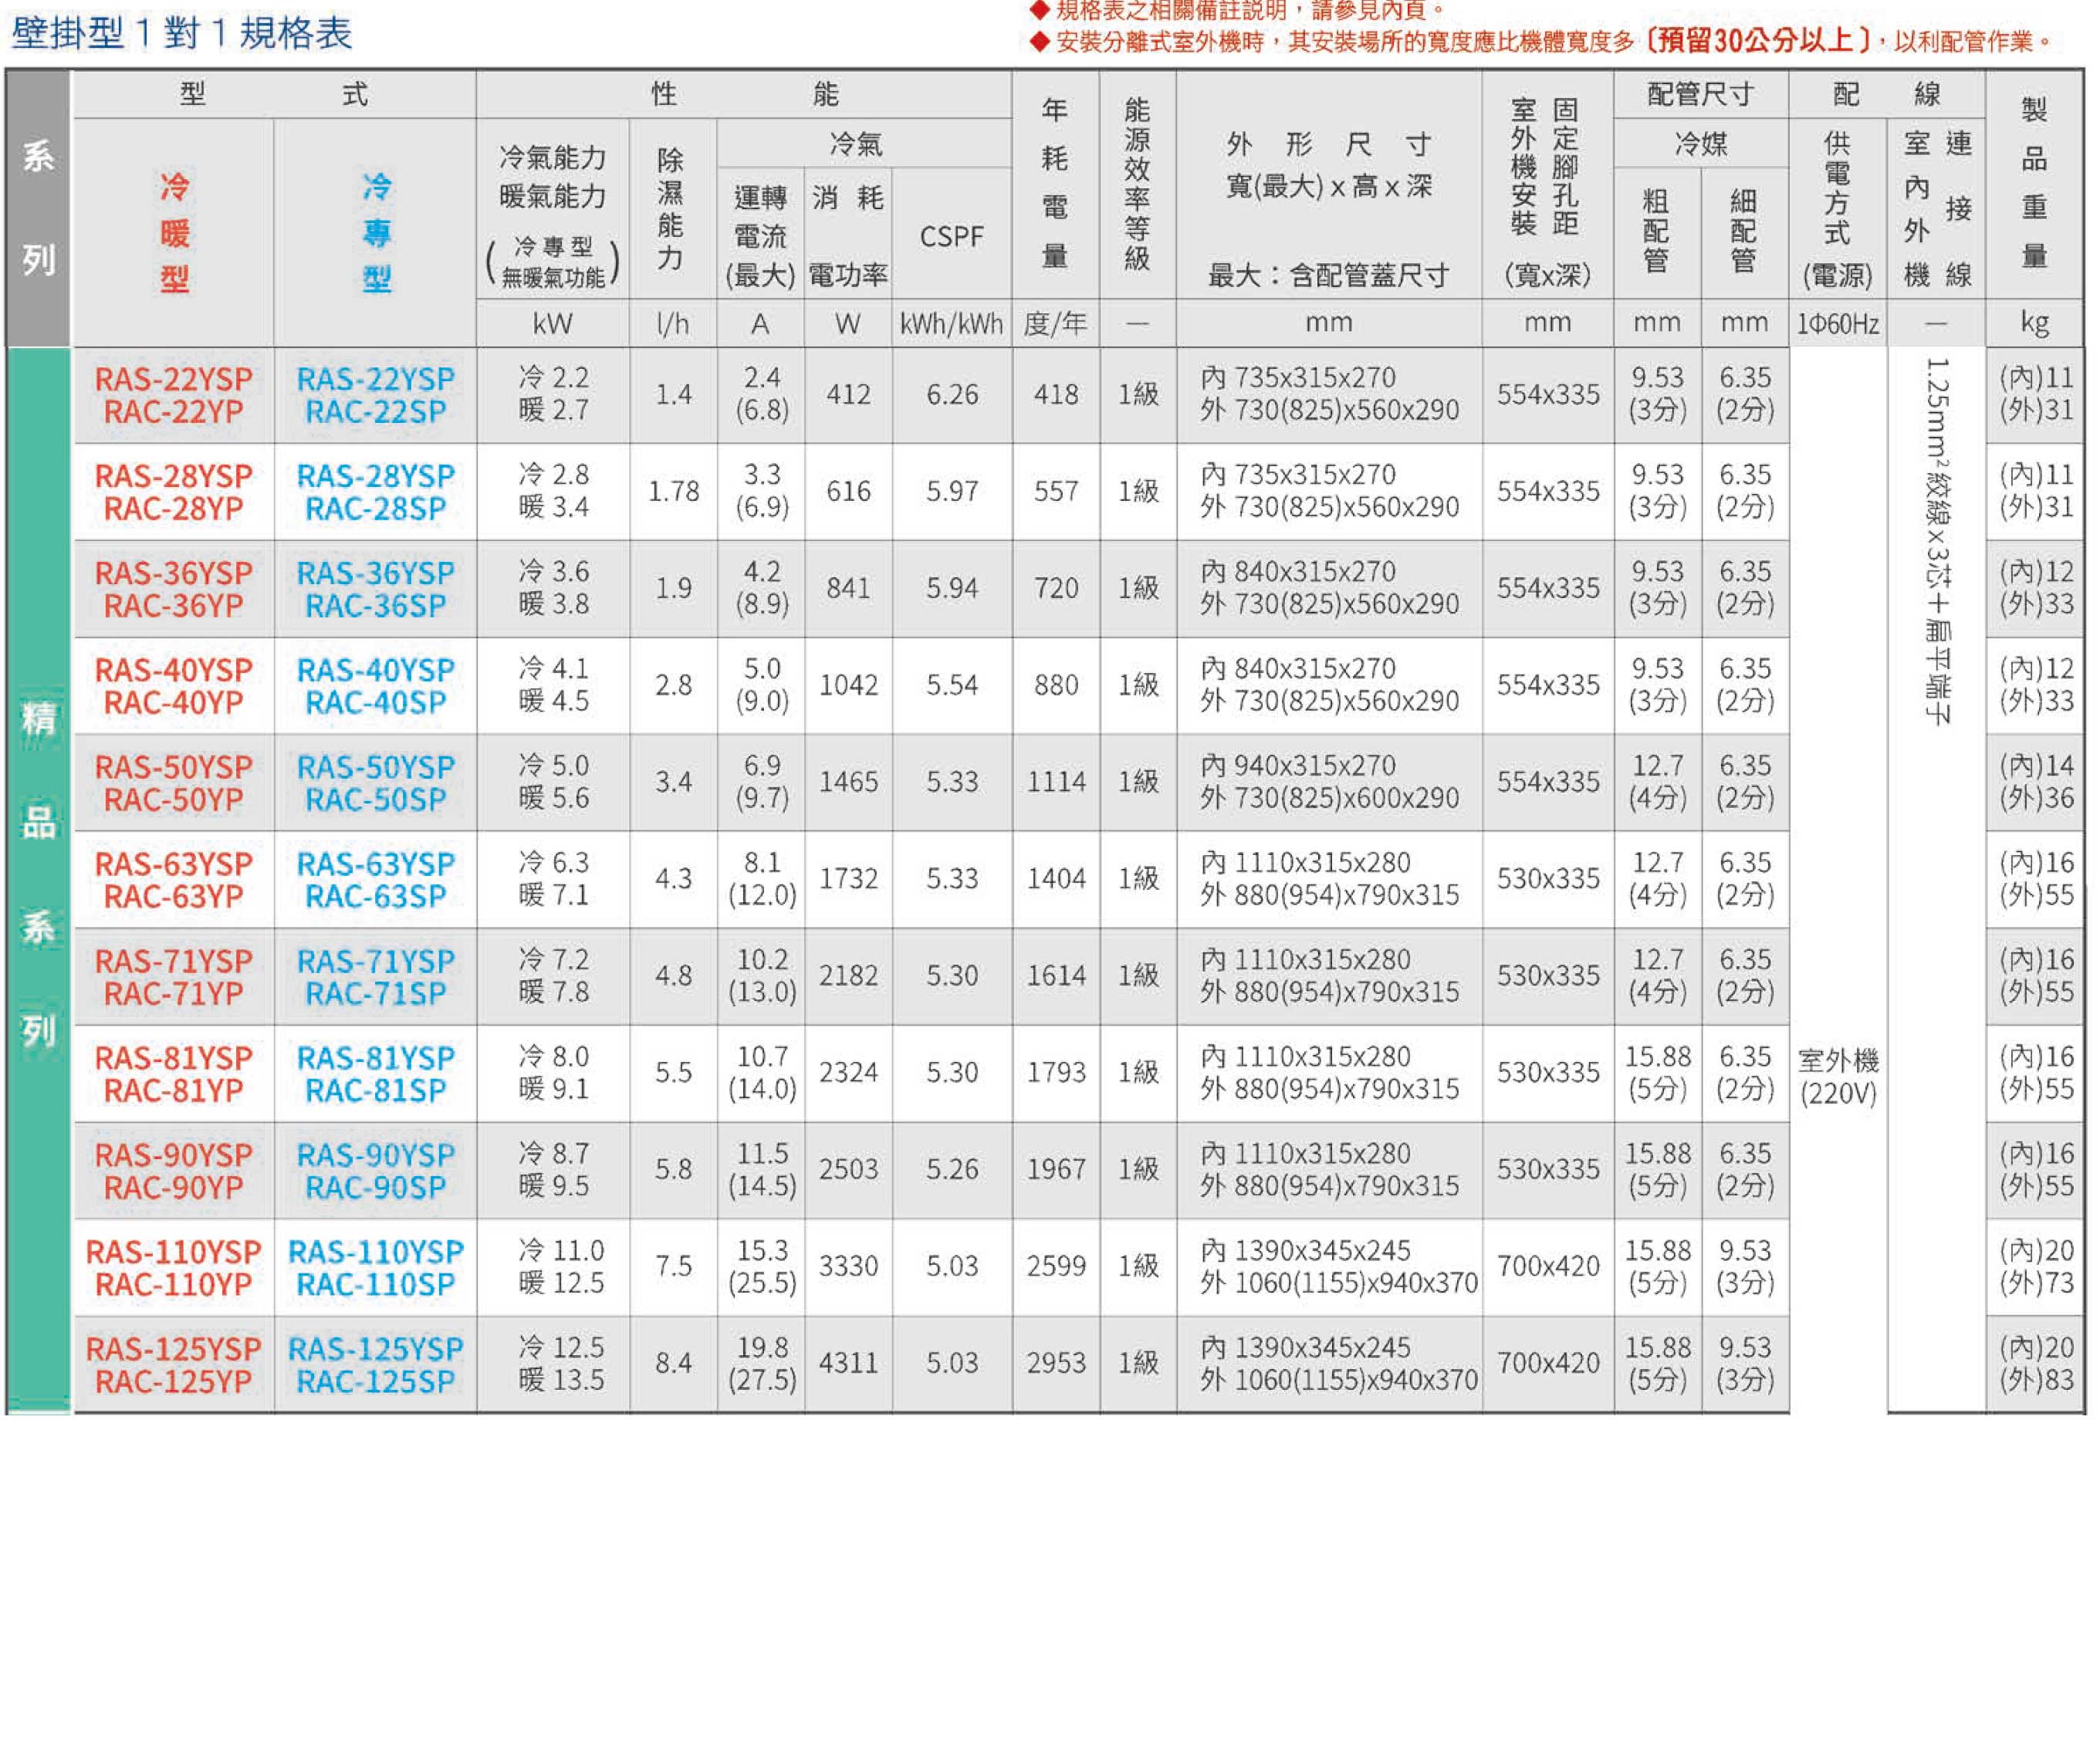The width and height of the screenshot is (2100, 1741).
Task: Click the 1Φ60Hz unit cell
Action: point(1838,324)
